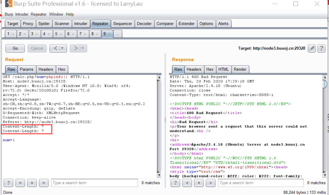Switch to the Options tab
The height and width of the screenshot is (195, 329).
pyautogui.click(x=206, y=24)
